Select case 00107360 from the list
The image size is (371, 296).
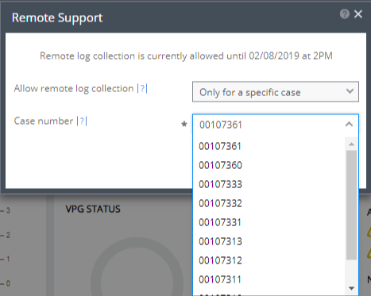pos(269,165)
